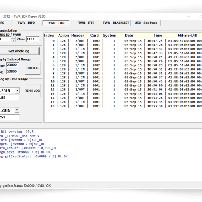This screenshot has height=202, width=202.
Task: Select log row with index 16
Action: [x=123, y=106]
